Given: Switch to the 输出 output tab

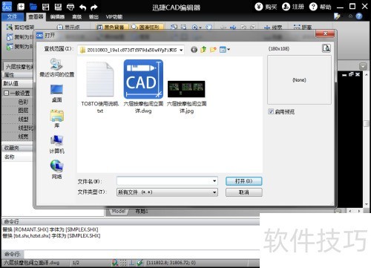Looking at the screenshot, I should tap(93, 17).
